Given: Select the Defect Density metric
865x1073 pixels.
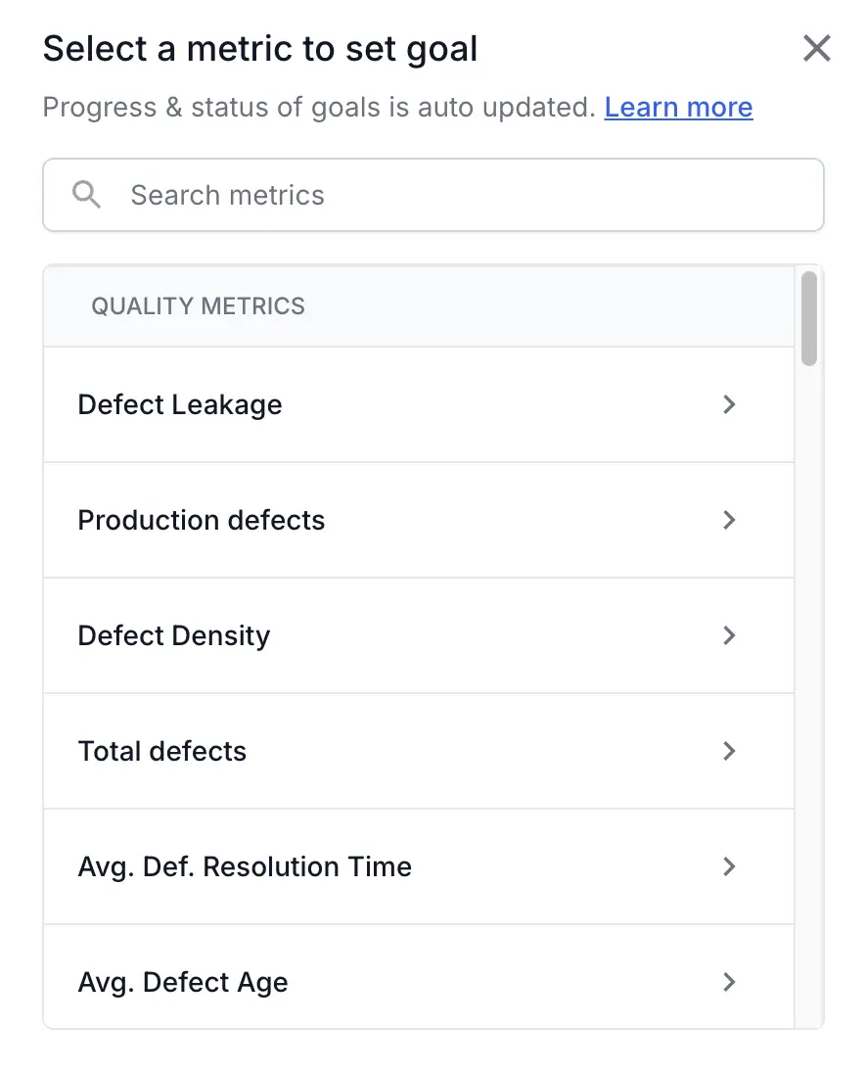Looking at the screenshot, I should pos(294,635).
